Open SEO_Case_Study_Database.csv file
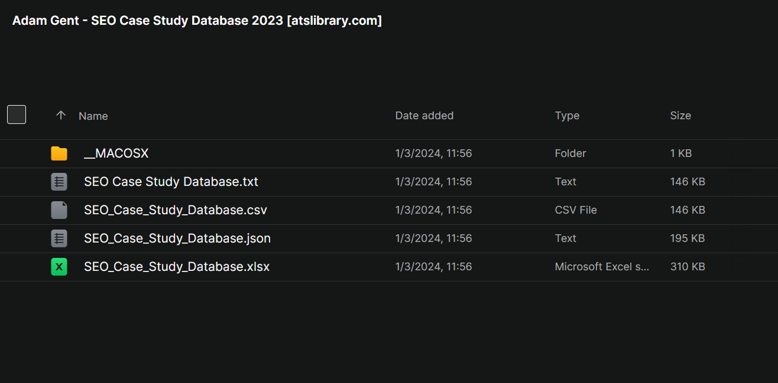The width and height of the screenshot is (778, 383). tap(176, 210)
